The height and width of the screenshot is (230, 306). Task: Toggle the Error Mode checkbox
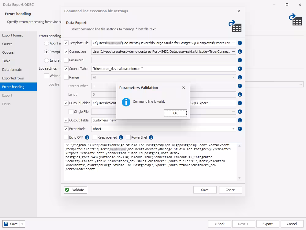click(66, 129)
